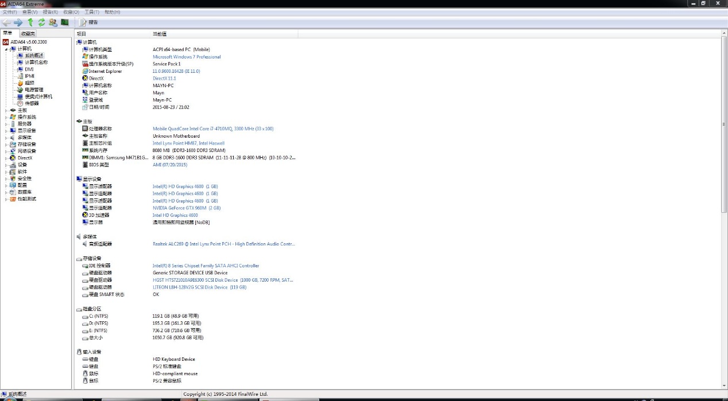Click the green up-arrow parent level icon
Screen dimensions: 728x401
(x=30, y=22)
